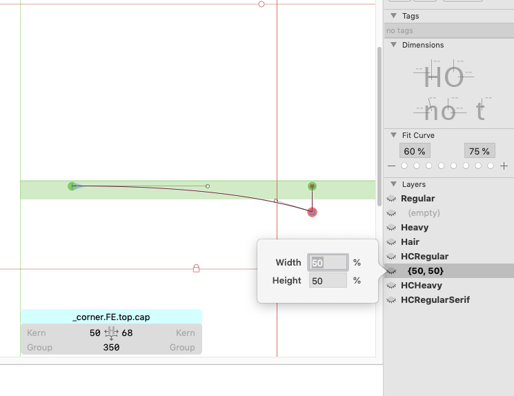Toggle the Hair layer eye icon
514x396 pixels.
pyautogui.click(x=392, y=242)
